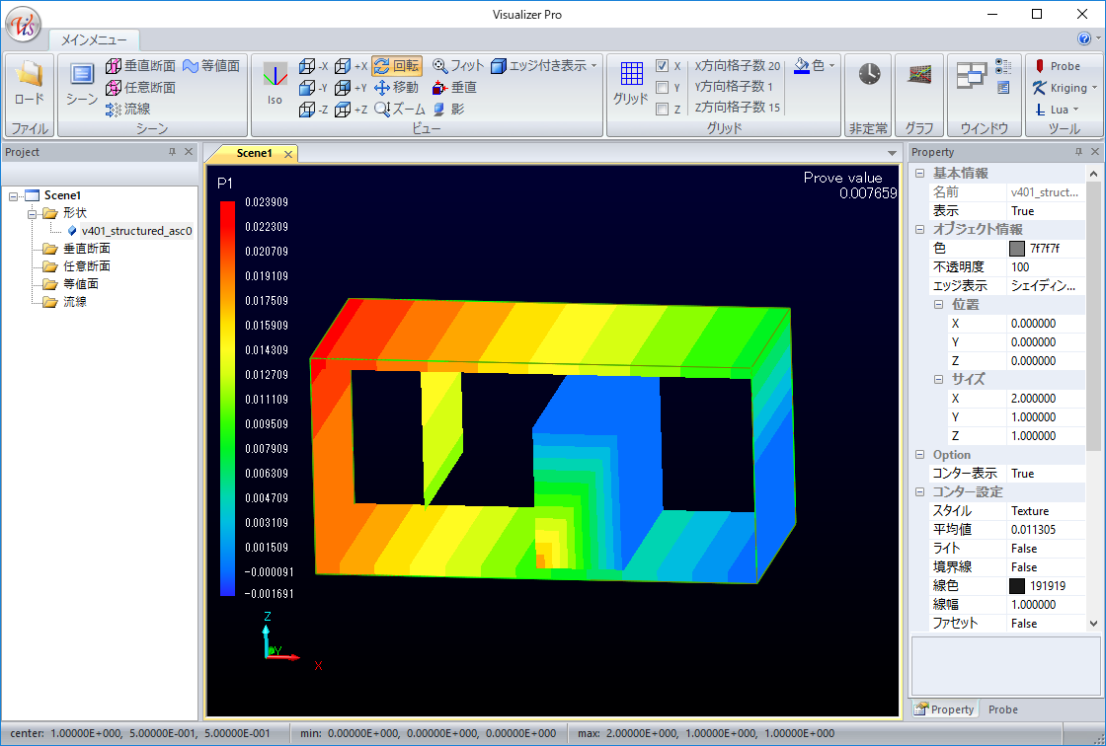Open the エッジ付き表示 display mode dropdown
The height and width of the screenshot is (746, 1106).
click(544, 66)
